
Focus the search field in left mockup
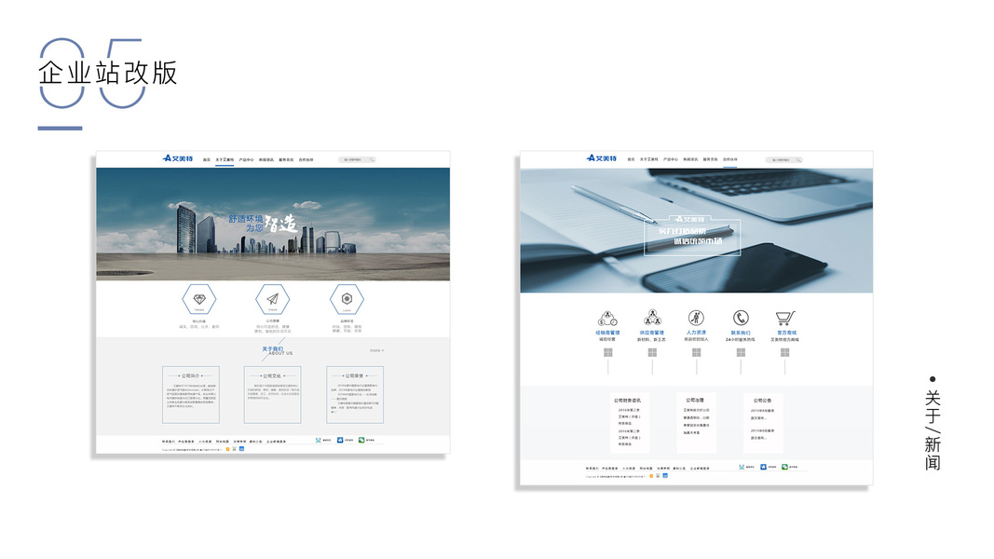point(357,159)
